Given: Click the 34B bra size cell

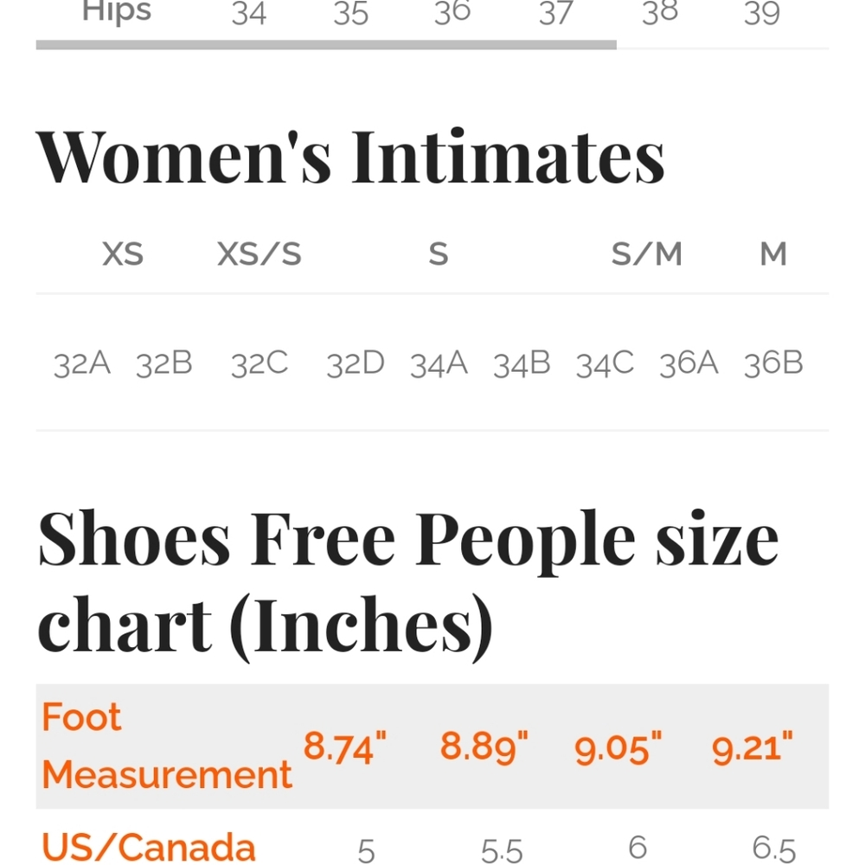Looking at the screenshot, I should click(522, 364).
